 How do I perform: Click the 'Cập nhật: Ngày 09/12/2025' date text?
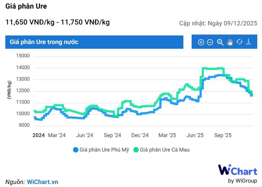[218, 23]
